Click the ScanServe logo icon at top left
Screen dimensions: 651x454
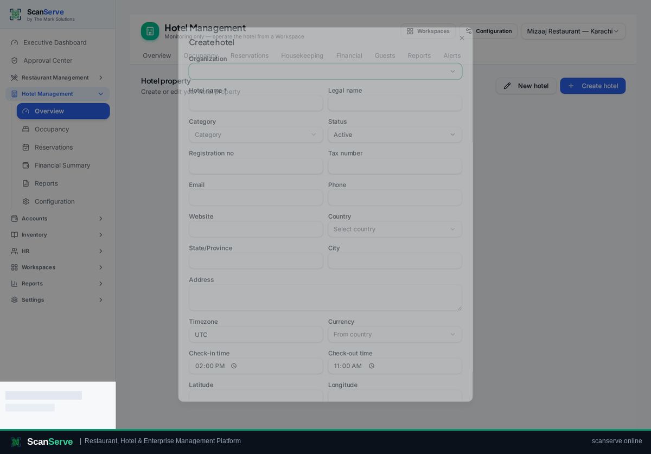15,15
